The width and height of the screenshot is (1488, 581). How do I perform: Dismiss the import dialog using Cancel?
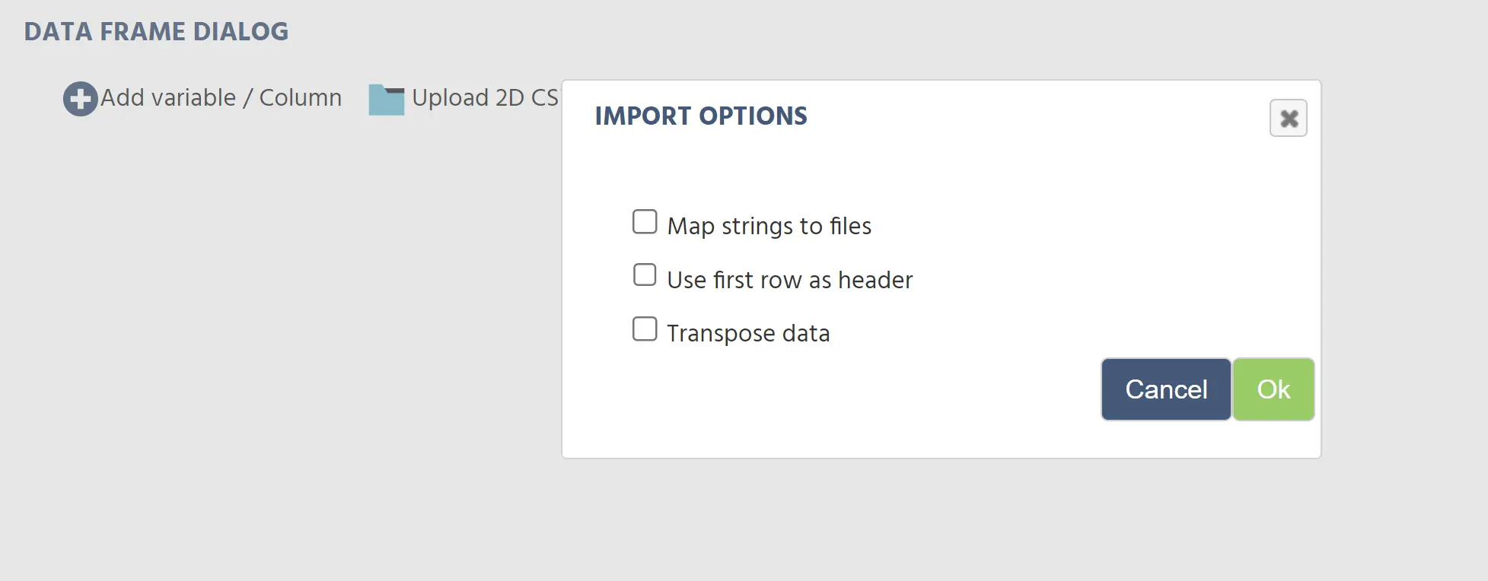(x=1165, y=389)
